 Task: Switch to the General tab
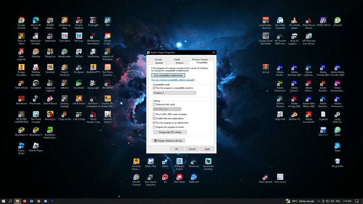(x=159, y=63)
